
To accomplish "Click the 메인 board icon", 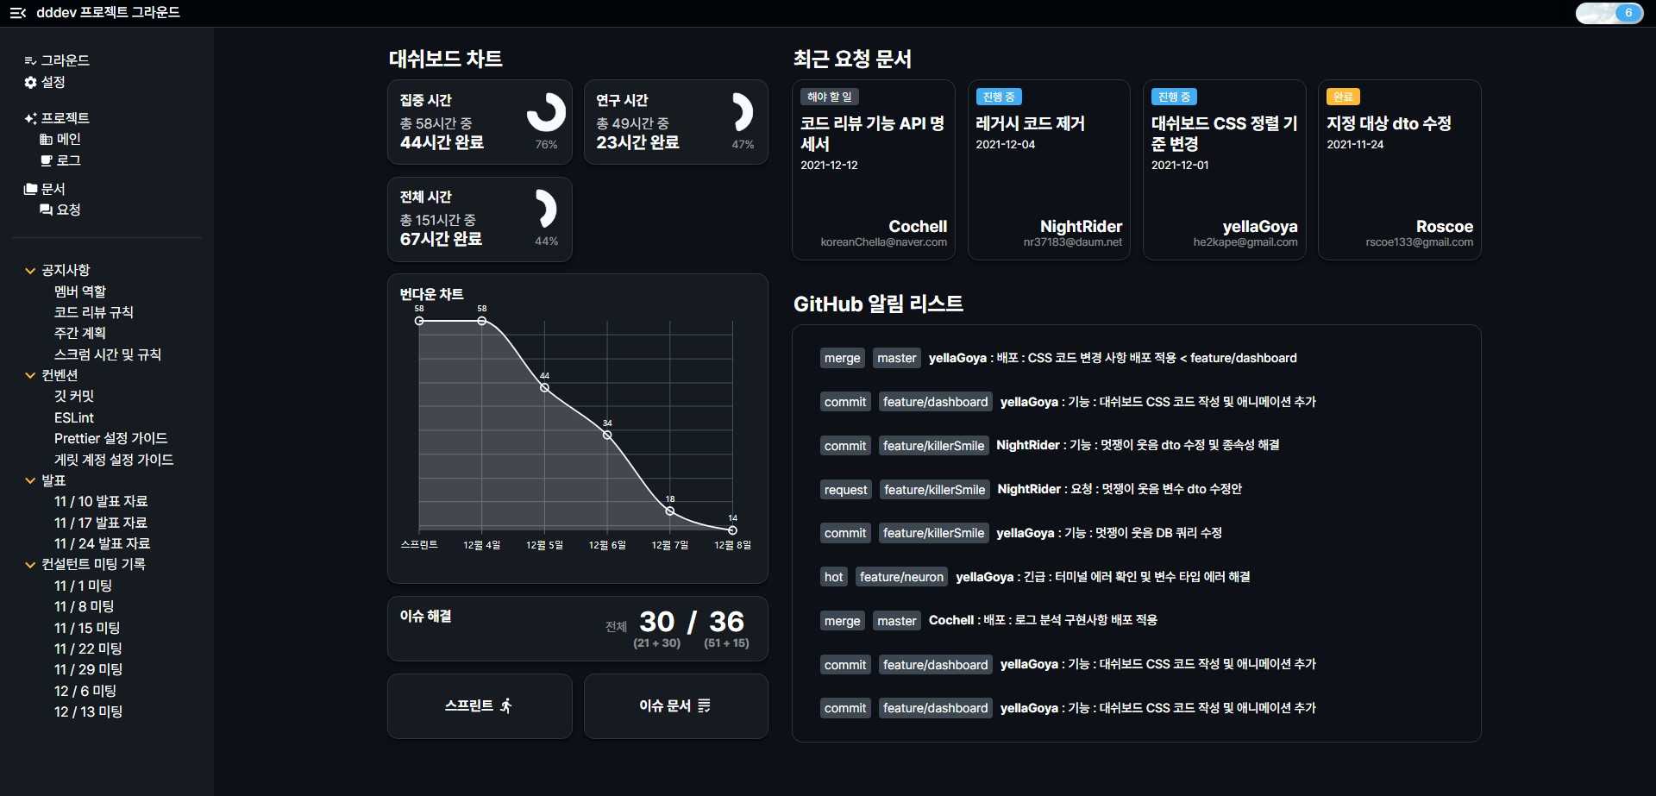I will pyautogui.click(x=46, y=140).
